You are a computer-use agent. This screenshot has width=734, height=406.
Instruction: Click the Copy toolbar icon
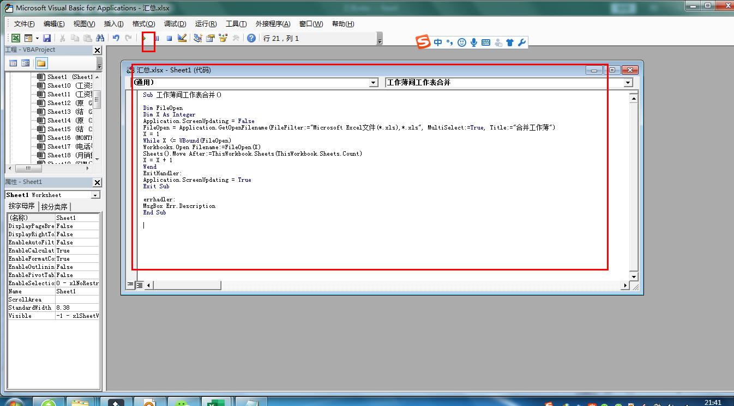tap(75, 38)
